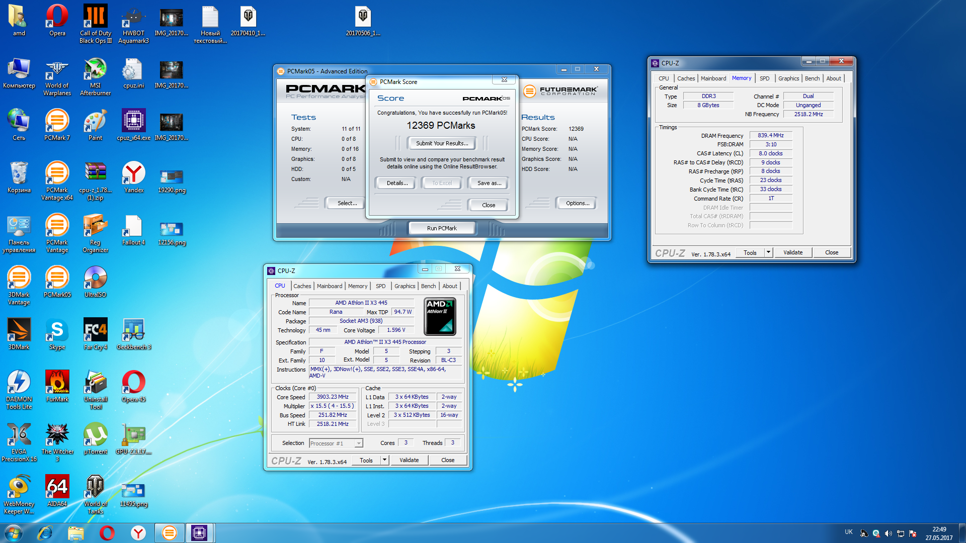Open Mainboard tab in lower CPU-Z
The height and width of the screenshot is (543, 966).
coord(329,286)
